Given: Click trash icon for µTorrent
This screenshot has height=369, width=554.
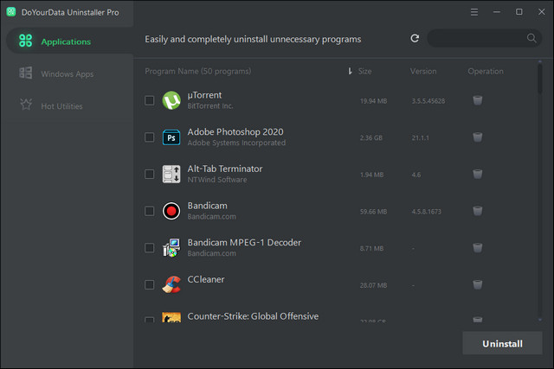Looking at the screenshot, I should pos(478,101).
